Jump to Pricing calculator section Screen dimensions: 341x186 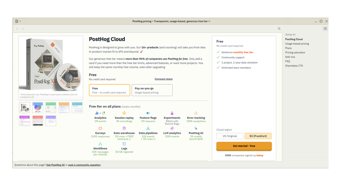295,52
